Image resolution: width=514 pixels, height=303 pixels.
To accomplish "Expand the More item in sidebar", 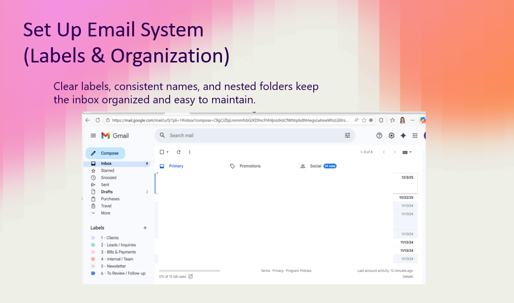I will tap(106, 213).
